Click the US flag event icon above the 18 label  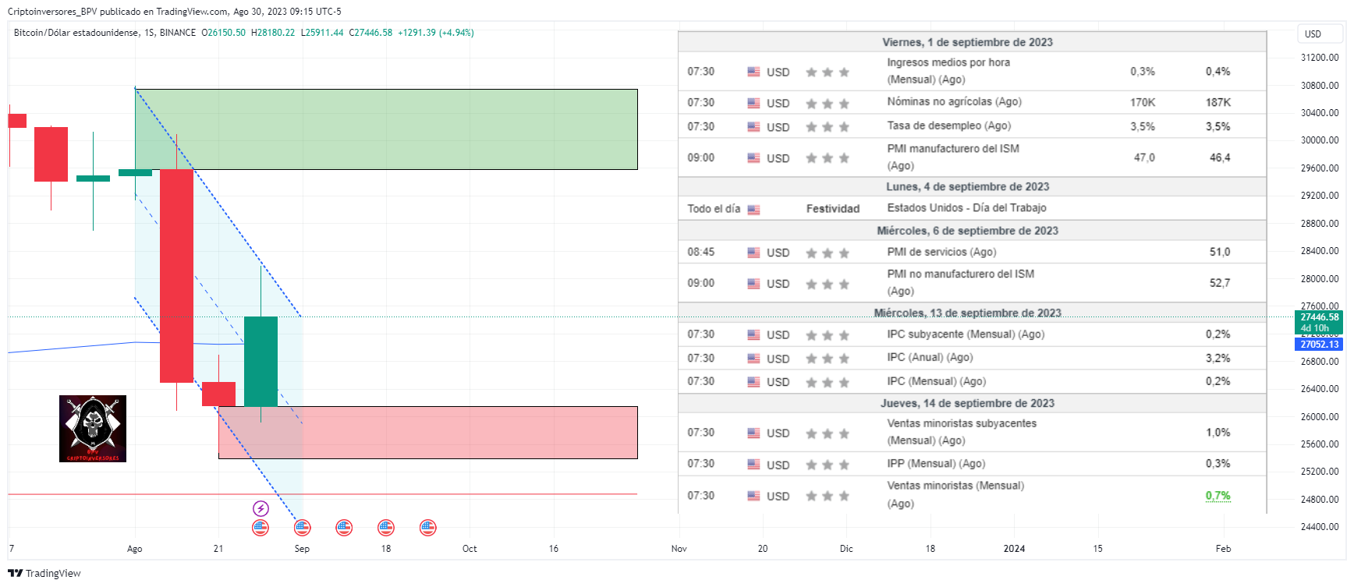pos(386,528)
